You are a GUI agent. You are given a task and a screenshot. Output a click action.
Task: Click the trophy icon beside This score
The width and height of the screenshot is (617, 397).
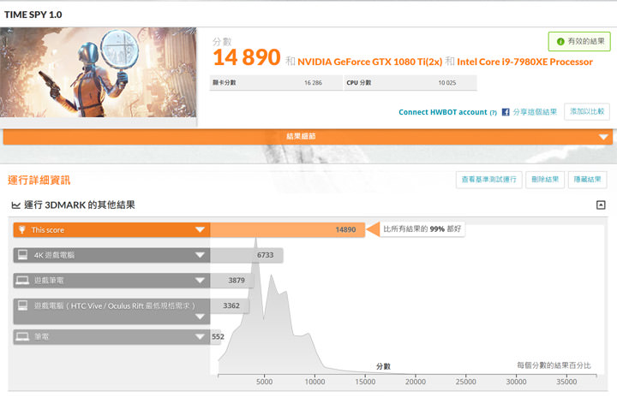click(x=21, y=229)
